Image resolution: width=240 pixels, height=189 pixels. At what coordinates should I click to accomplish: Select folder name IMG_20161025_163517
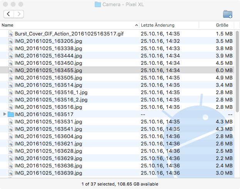tap(44, 114)
